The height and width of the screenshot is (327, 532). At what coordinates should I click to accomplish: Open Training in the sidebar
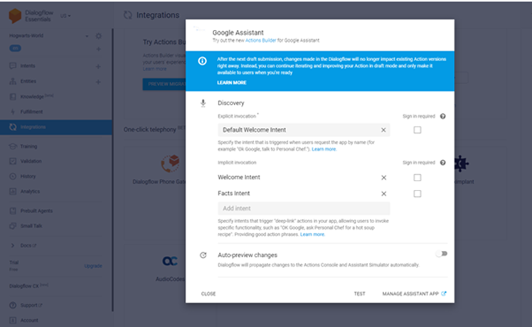28,146
